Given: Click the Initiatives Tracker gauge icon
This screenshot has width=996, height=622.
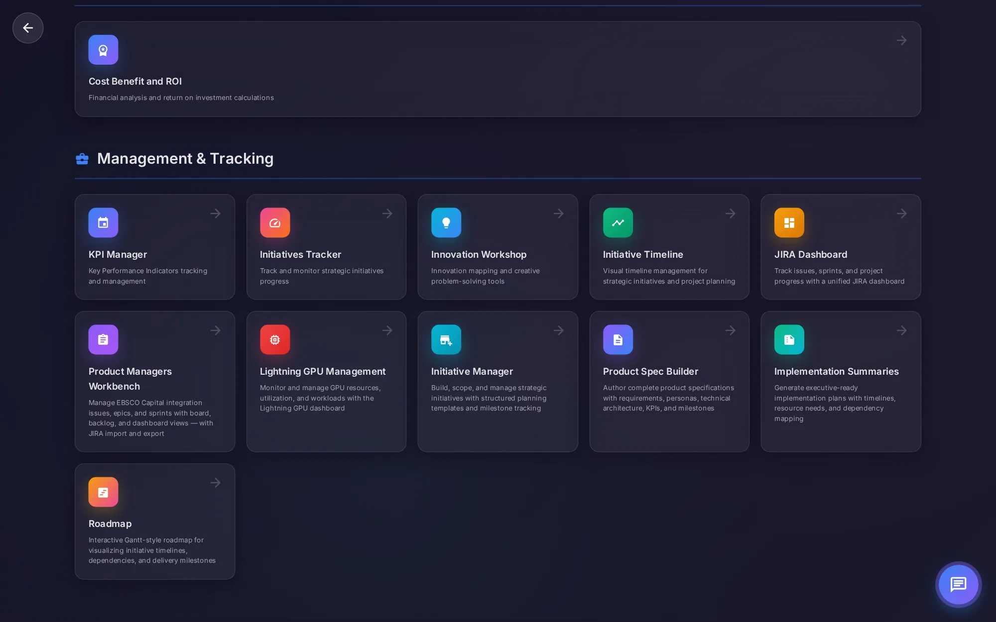Looking at the screenshot, I should [x=275, y=222].
